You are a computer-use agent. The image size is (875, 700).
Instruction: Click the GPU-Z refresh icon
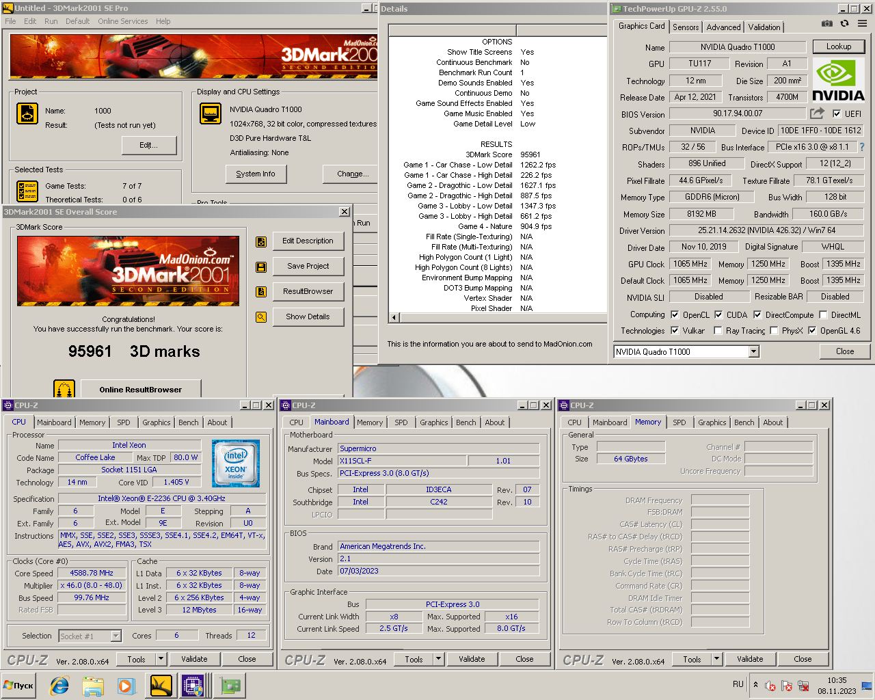click(844, 24)
